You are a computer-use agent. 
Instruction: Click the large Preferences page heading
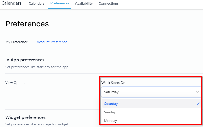click(x=27, y=24)
